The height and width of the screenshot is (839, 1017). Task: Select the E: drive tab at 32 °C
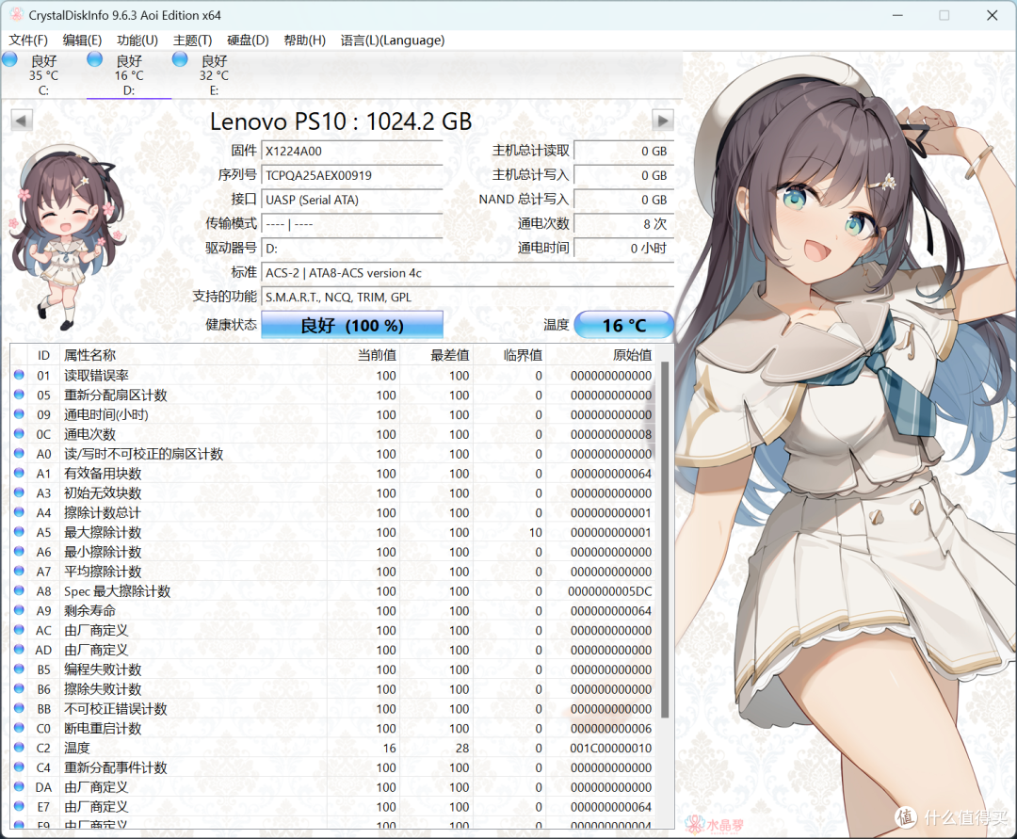pyautogui.click(x=214, y=74)
